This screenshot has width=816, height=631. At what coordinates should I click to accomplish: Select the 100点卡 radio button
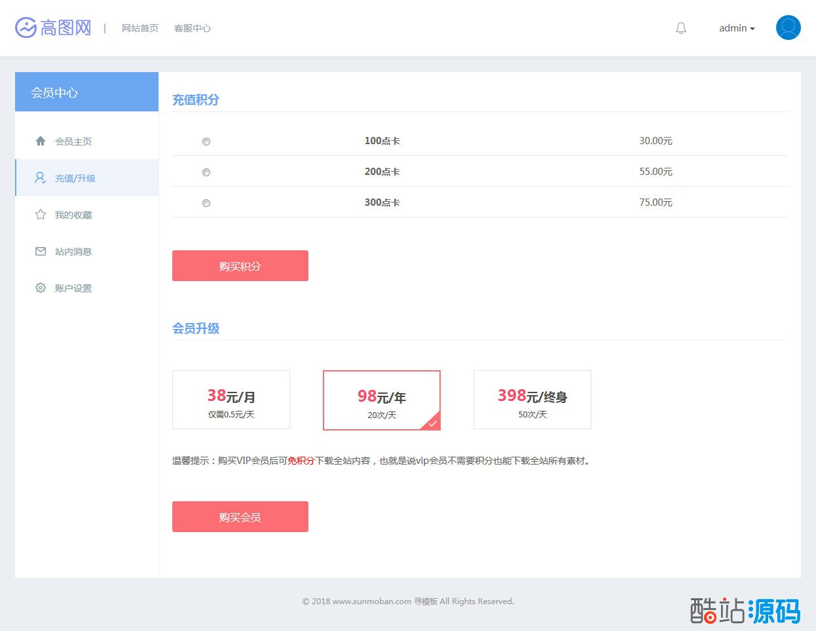[x=206, y=142]
